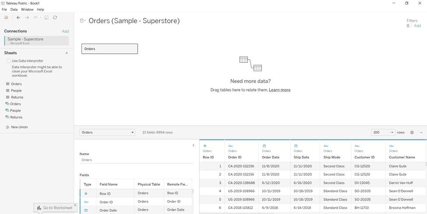Close the Go to Worksheet tooltip
427x214 pixels.
pos(75,205)
